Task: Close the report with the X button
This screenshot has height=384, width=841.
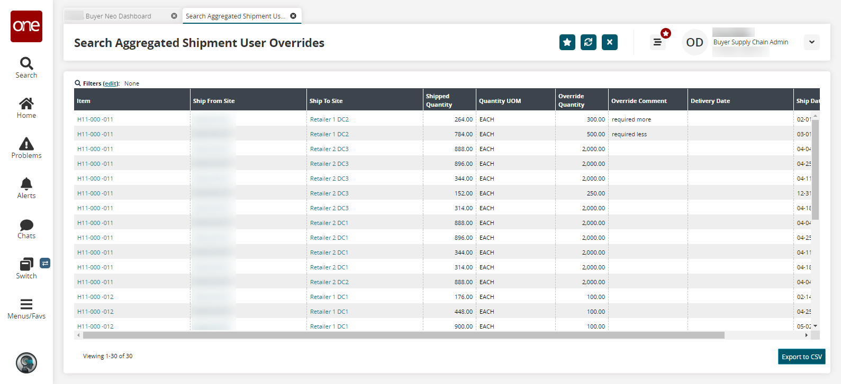Action: (610, 42)
